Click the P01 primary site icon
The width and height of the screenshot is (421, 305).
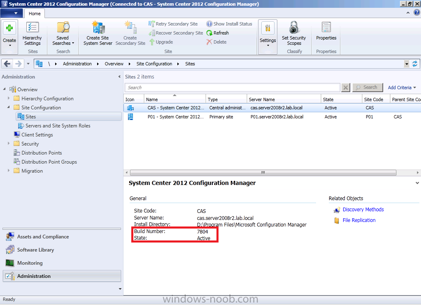click(130, 117)
